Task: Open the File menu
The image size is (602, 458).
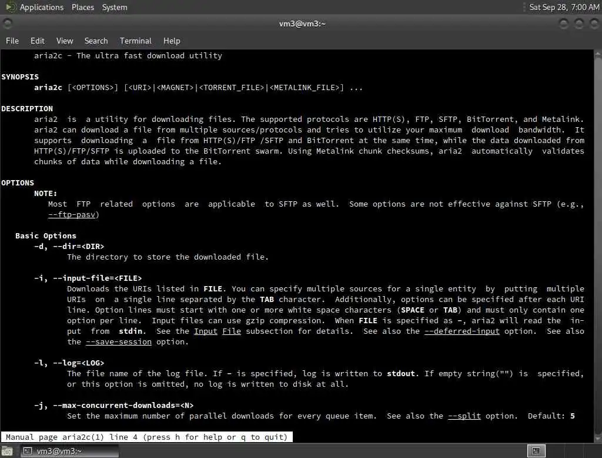Action: (x=12, y=41)
